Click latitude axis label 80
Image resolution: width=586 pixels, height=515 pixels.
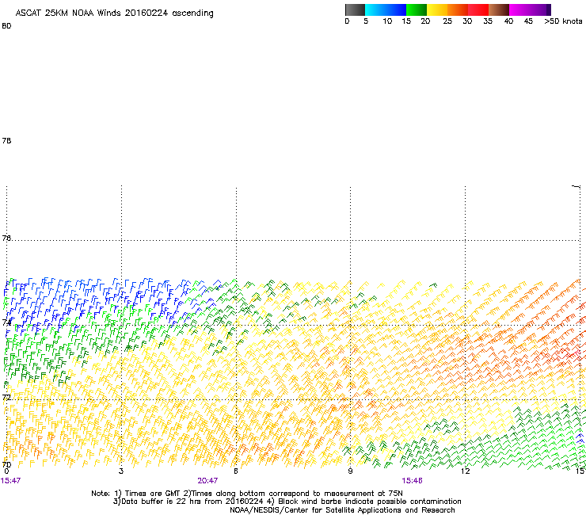6,26
